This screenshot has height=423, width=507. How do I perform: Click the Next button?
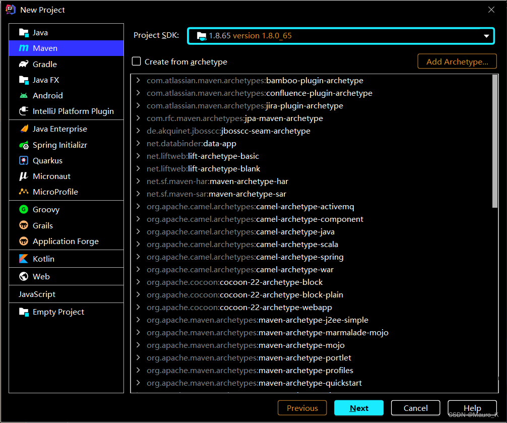[x=359, y=408]
